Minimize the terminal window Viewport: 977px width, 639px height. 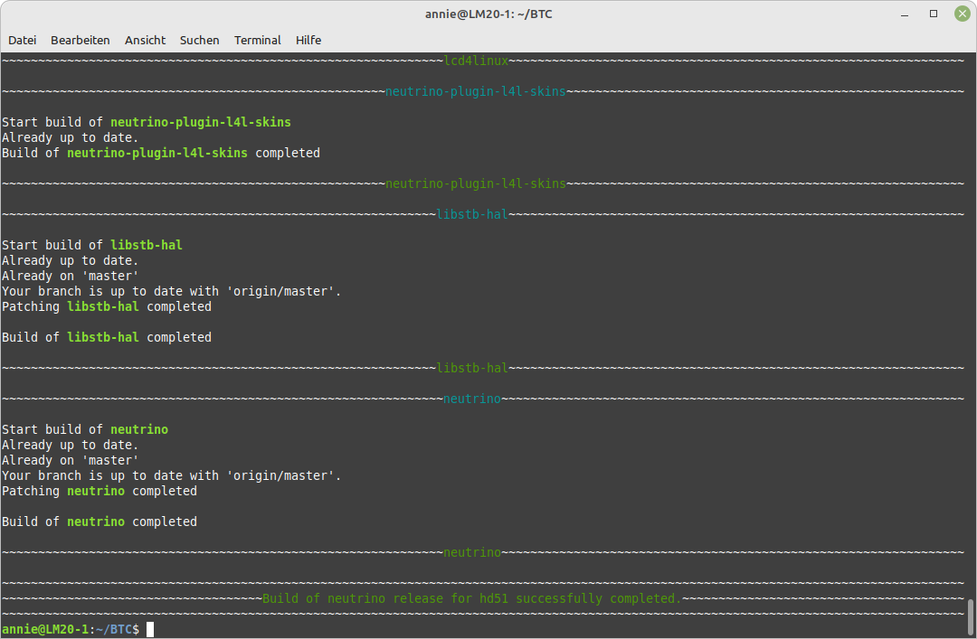[x=907, y=14]
